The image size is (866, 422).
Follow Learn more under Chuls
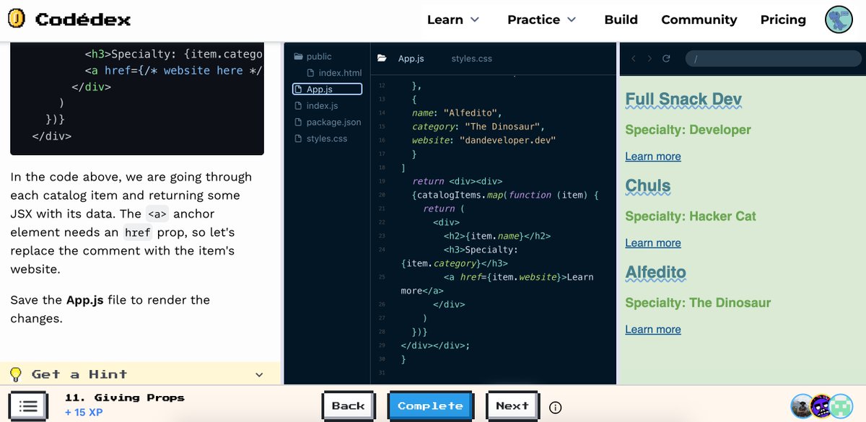(x=653, y=243)
